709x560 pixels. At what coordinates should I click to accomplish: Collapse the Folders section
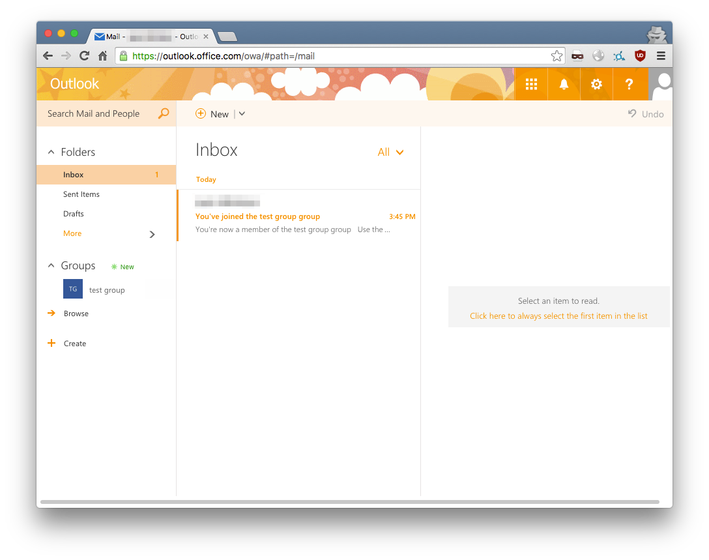[51, 152]
